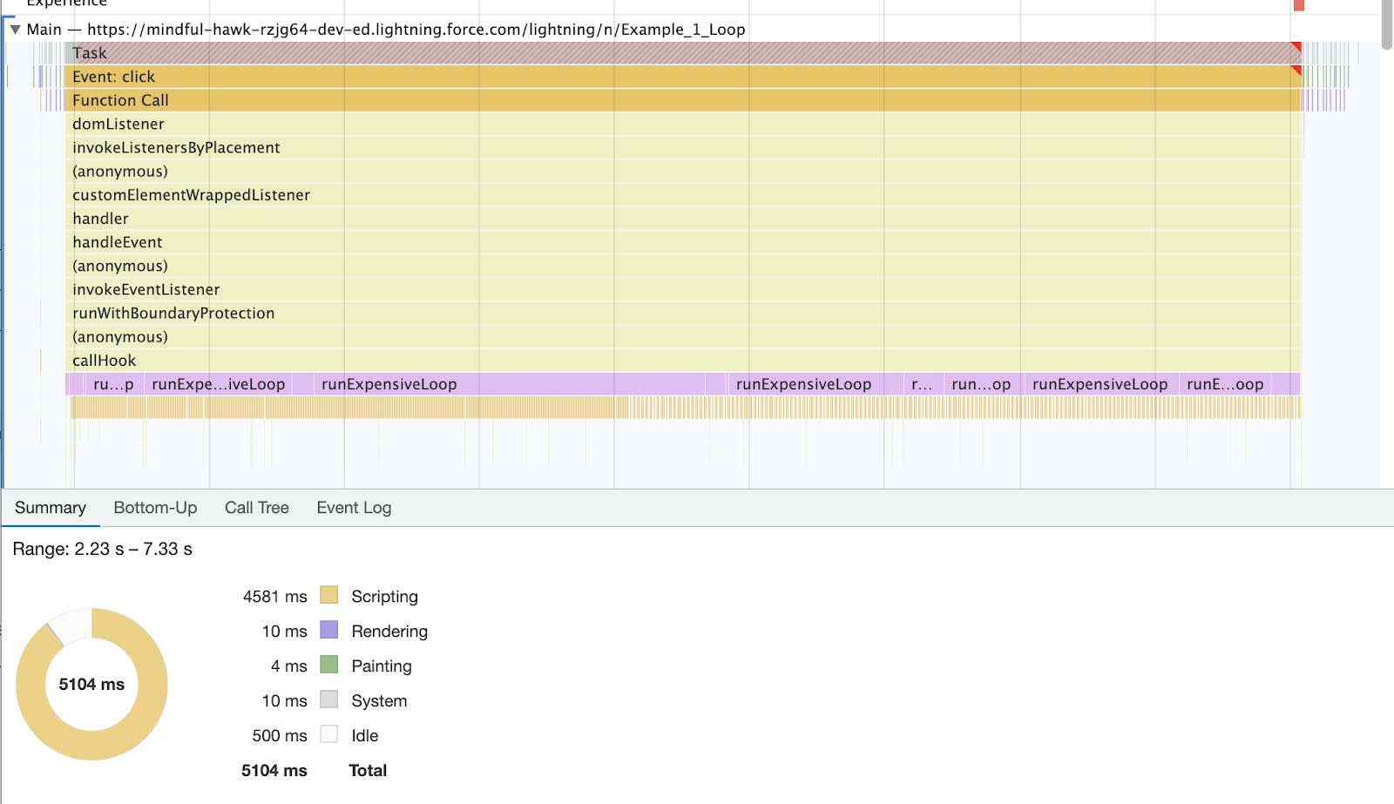Collapse the Main thread track
This screenshot has width=1394, height=804.
coord(15,29)
